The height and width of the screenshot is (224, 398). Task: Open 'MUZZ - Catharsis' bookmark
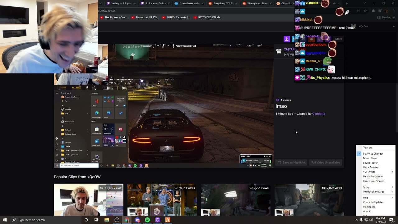coord(176,17)
